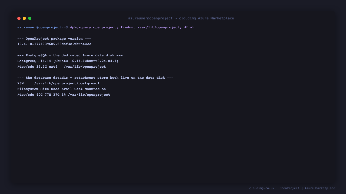Image resolution: width=346 pixels, height=194 pixels.
Task: Select the 'PostgreSQL + the dedicated Azure data disk' heading
Action: 70,56
